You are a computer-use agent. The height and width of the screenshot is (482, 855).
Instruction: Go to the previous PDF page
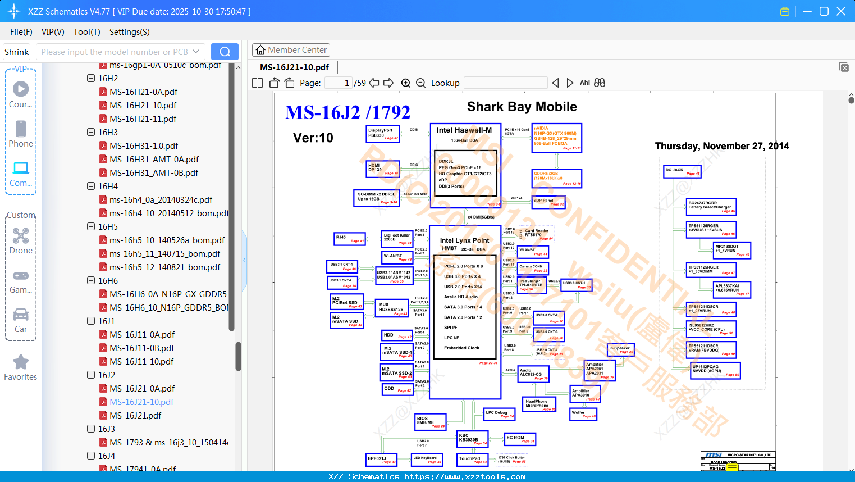374,83
